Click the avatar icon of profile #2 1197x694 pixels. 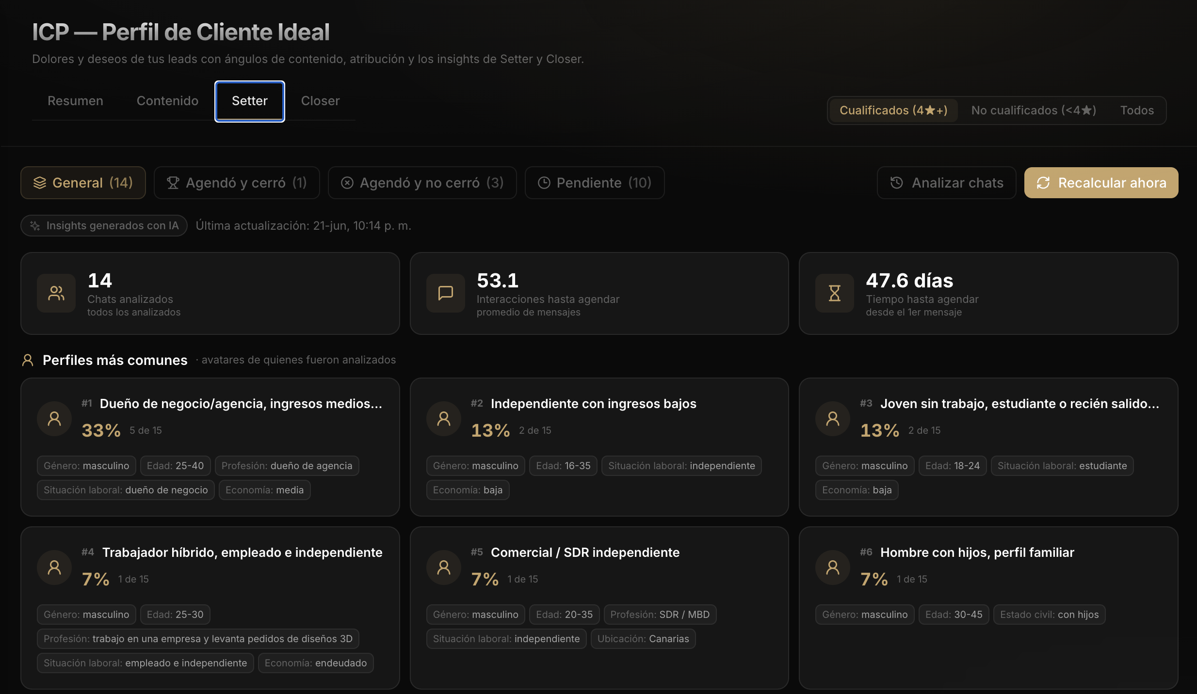(x=444, y=419)
